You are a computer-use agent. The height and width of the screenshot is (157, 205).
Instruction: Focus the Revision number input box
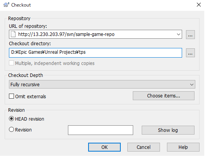point(101,130)
